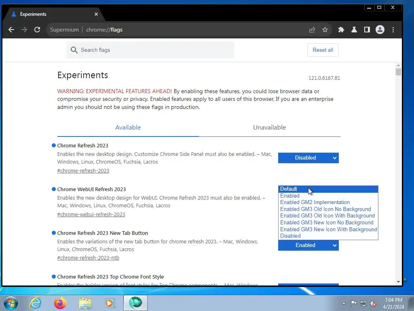Switch to the Available tab

click(x=128, y=128)
